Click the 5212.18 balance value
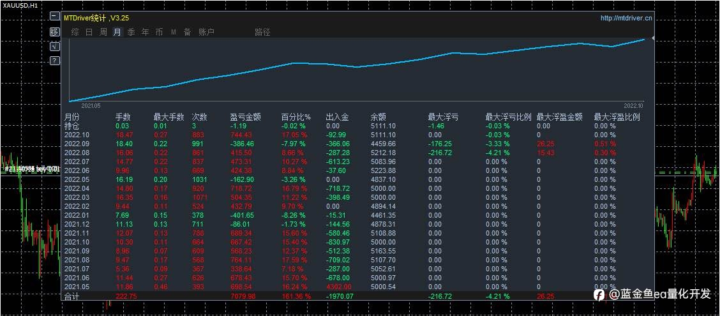The width and height of the screenshot is (720, 316). [383, 153]
